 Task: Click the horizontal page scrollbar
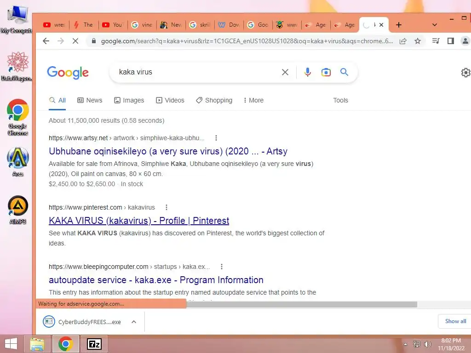(x=302, y=304)
